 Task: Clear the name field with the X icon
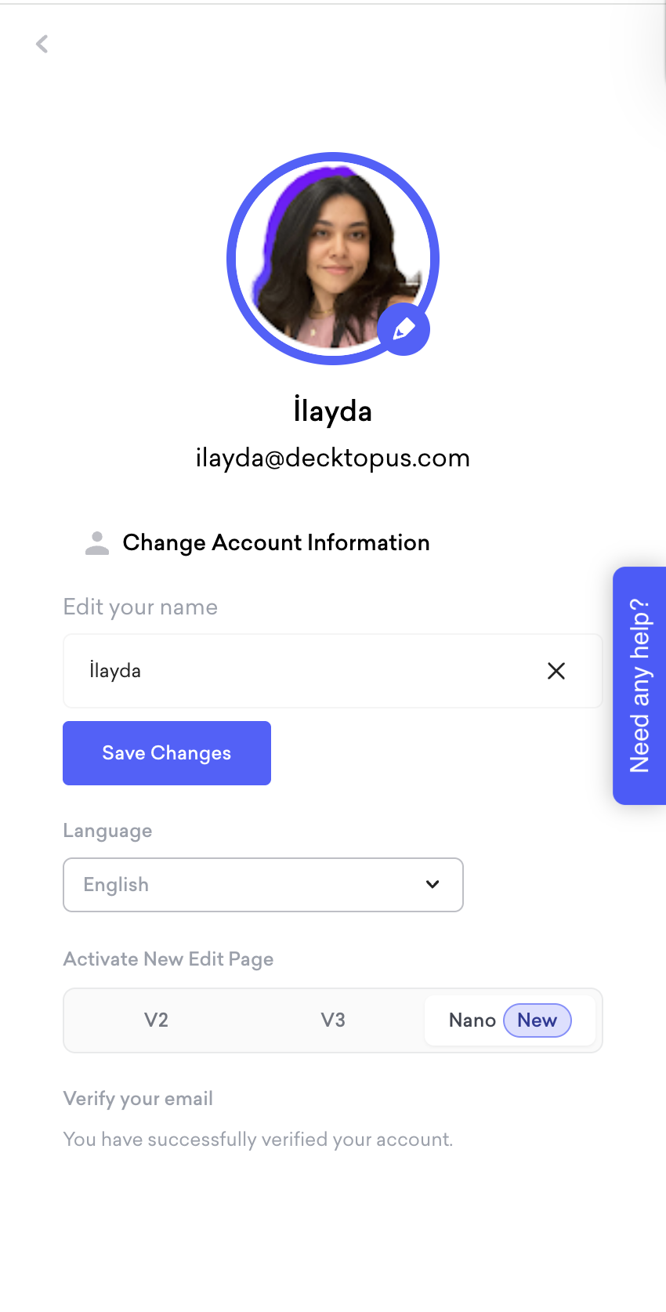click(556, 671)
